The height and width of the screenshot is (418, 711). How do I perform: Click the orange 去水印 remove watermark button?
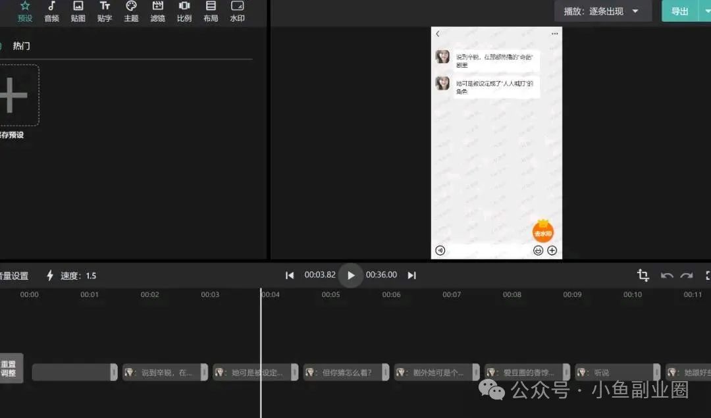(543, 231)
